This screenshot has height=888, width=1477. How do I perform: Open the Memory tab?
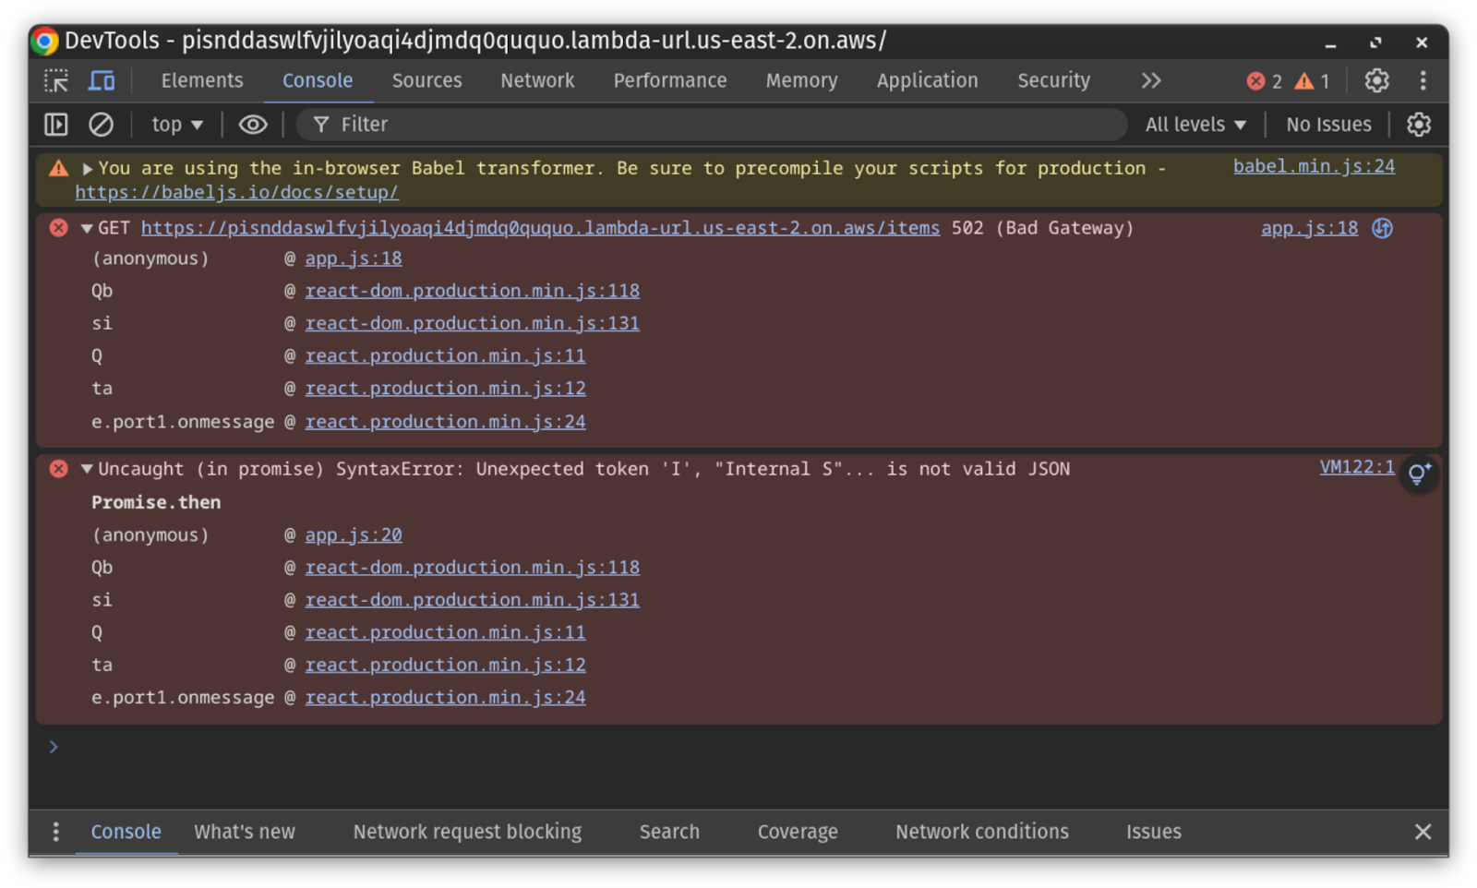coord(801,81)
